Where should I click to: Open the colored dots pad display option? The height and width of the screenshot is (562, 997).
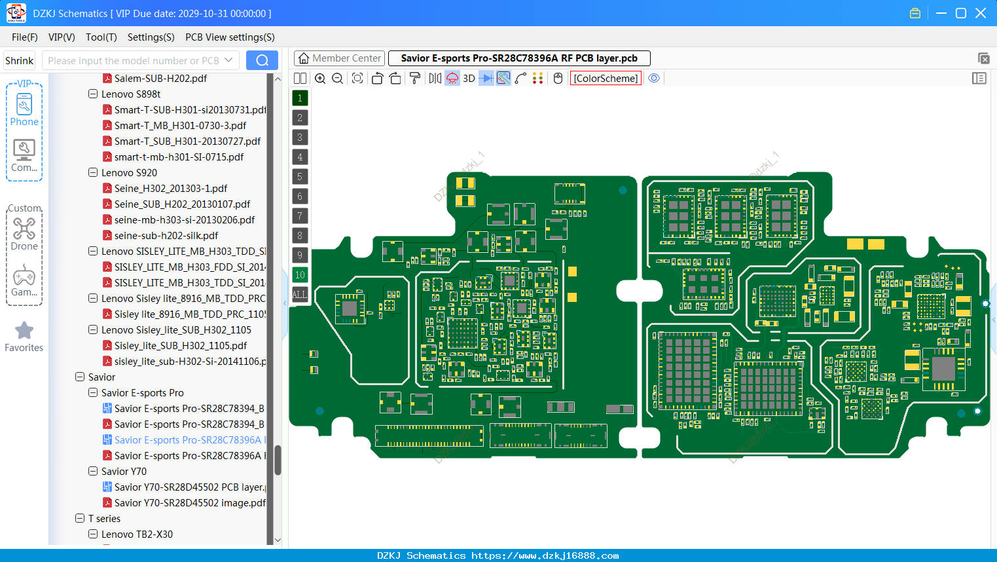click(x=538, y=79)
